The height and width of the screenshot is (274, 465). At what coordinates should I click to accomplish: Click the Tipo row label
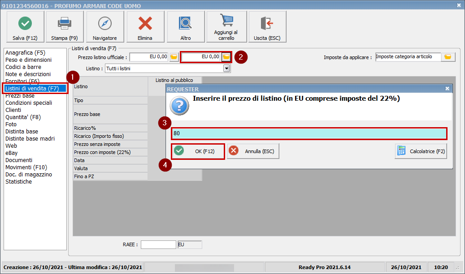click(x=110, y=100)
